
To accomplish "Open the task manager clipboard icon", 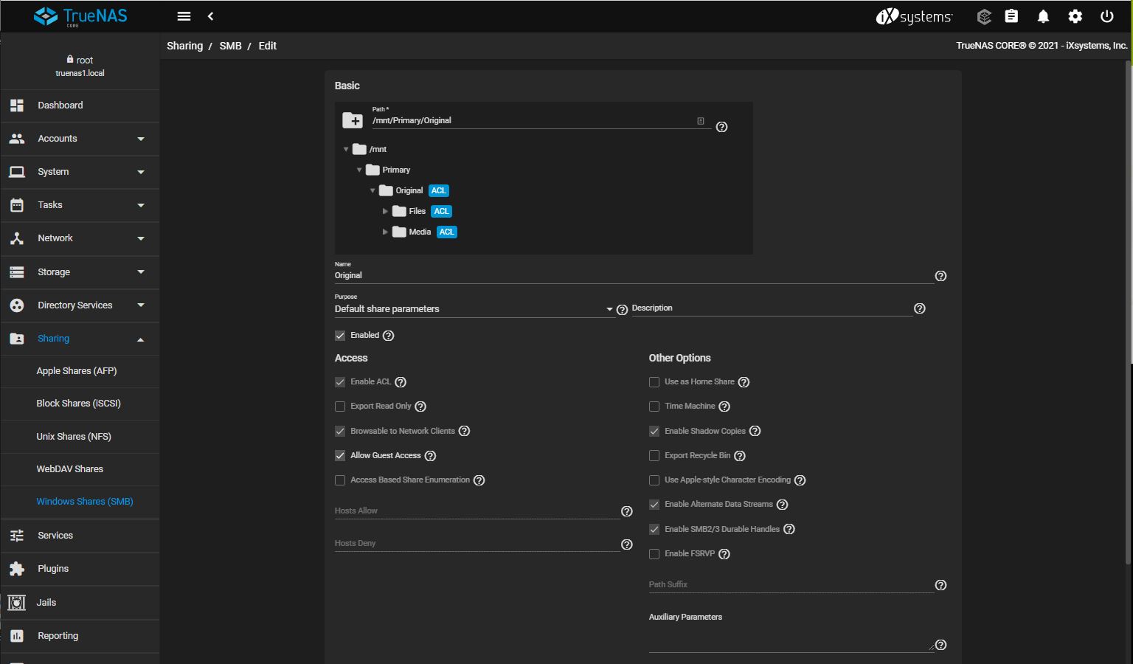I will [1011, 16].
